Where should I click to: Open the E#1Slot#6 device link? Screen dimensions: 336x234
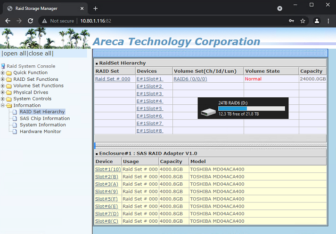pyautogui.click(x=149, y=116)
